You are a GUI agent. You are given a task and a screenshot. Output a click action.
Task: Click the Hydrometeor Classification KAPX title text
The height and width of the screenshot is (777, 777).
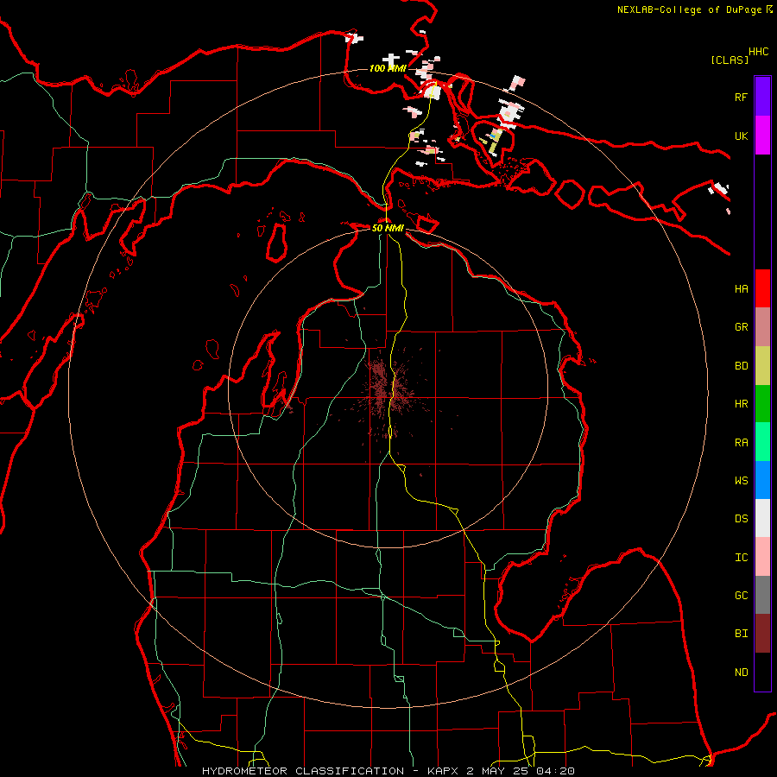tap(388, 771)
